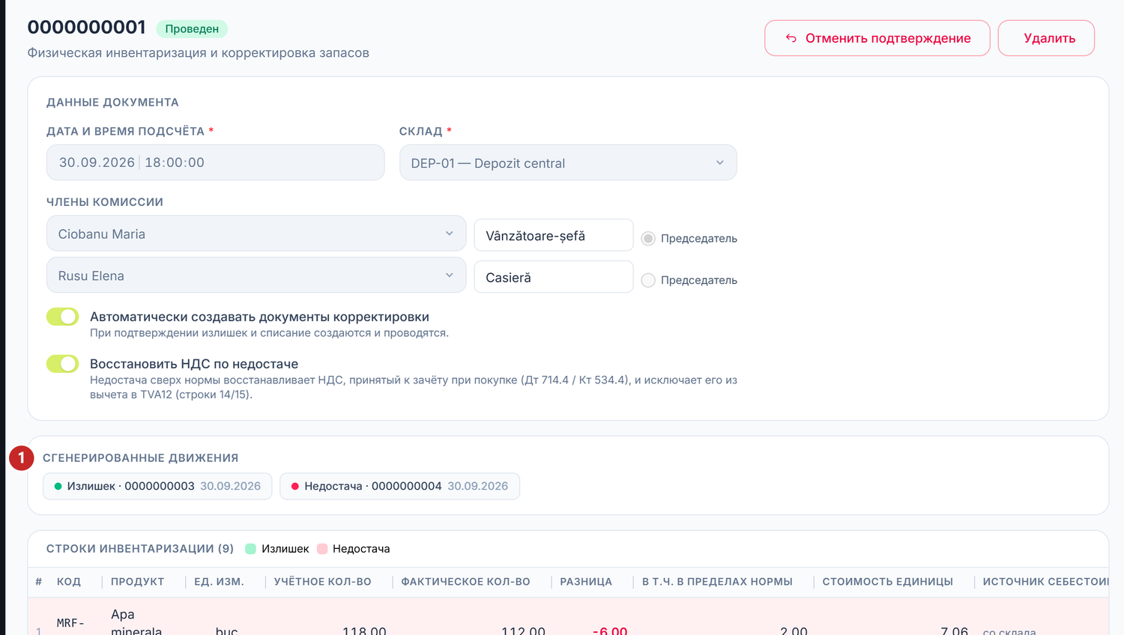The width and height of the screenshot is (1124, 635).
Task: Click the Сгенерированные движения heading
Action: (x=140, y=458)
